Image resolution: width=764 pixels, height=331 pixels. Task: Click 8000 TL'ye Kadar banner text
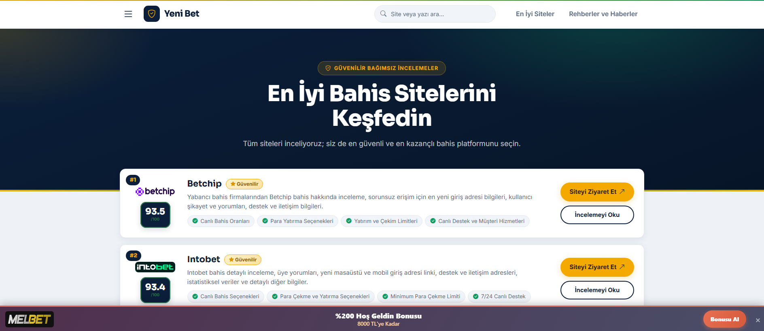[x=378, y=324]
